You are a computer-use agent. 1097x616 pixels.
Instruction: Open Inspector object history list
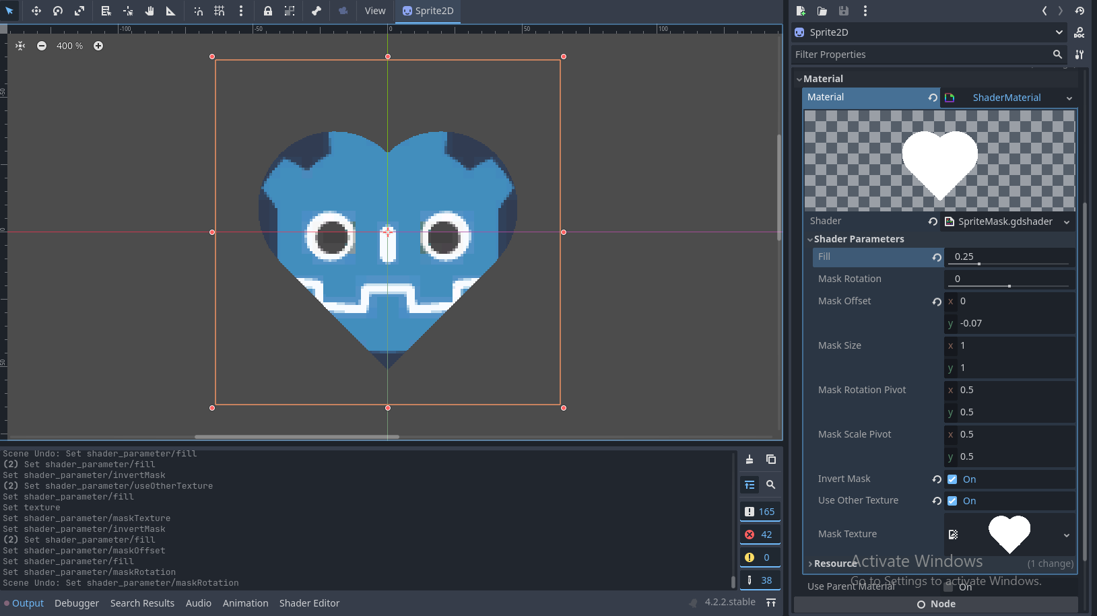(1079, 11)
